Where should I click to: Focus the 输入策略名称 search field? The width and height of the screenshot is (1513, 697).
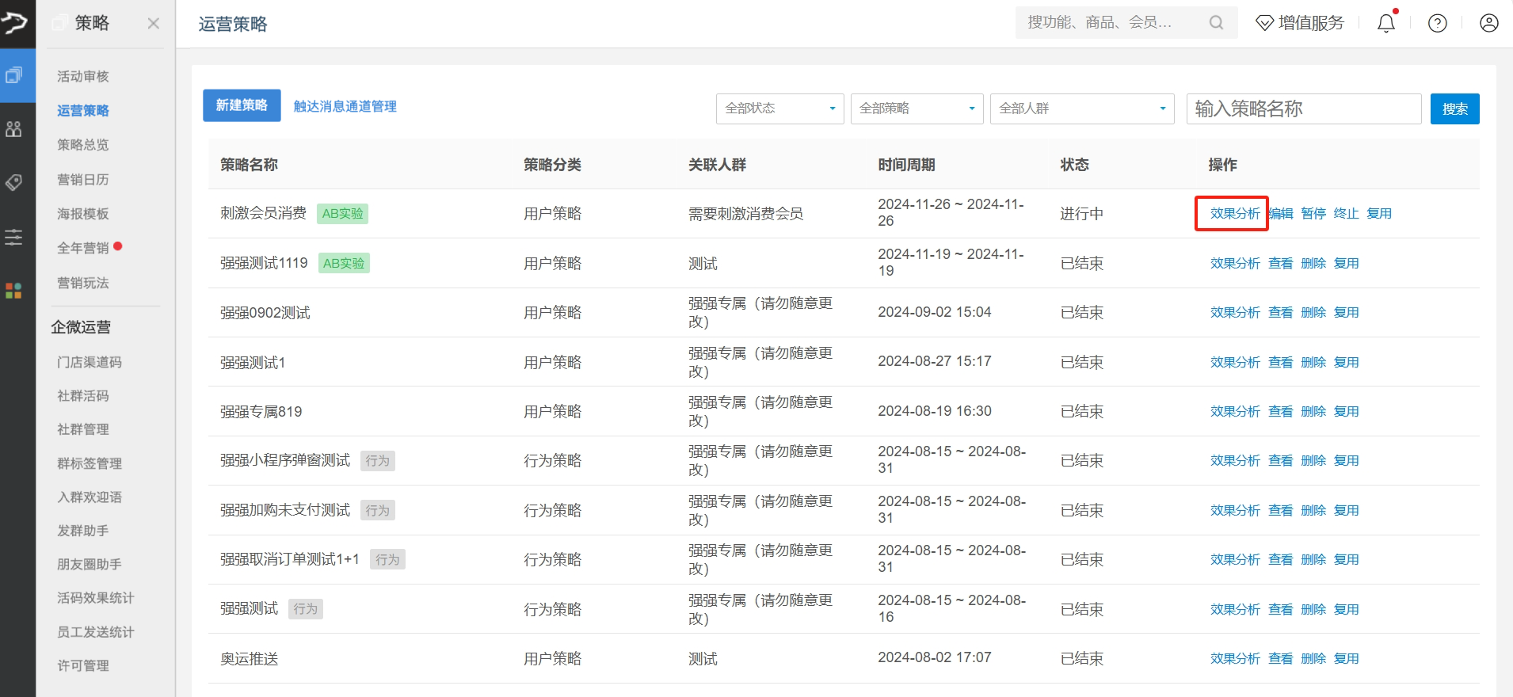[x=1303, y=109]
